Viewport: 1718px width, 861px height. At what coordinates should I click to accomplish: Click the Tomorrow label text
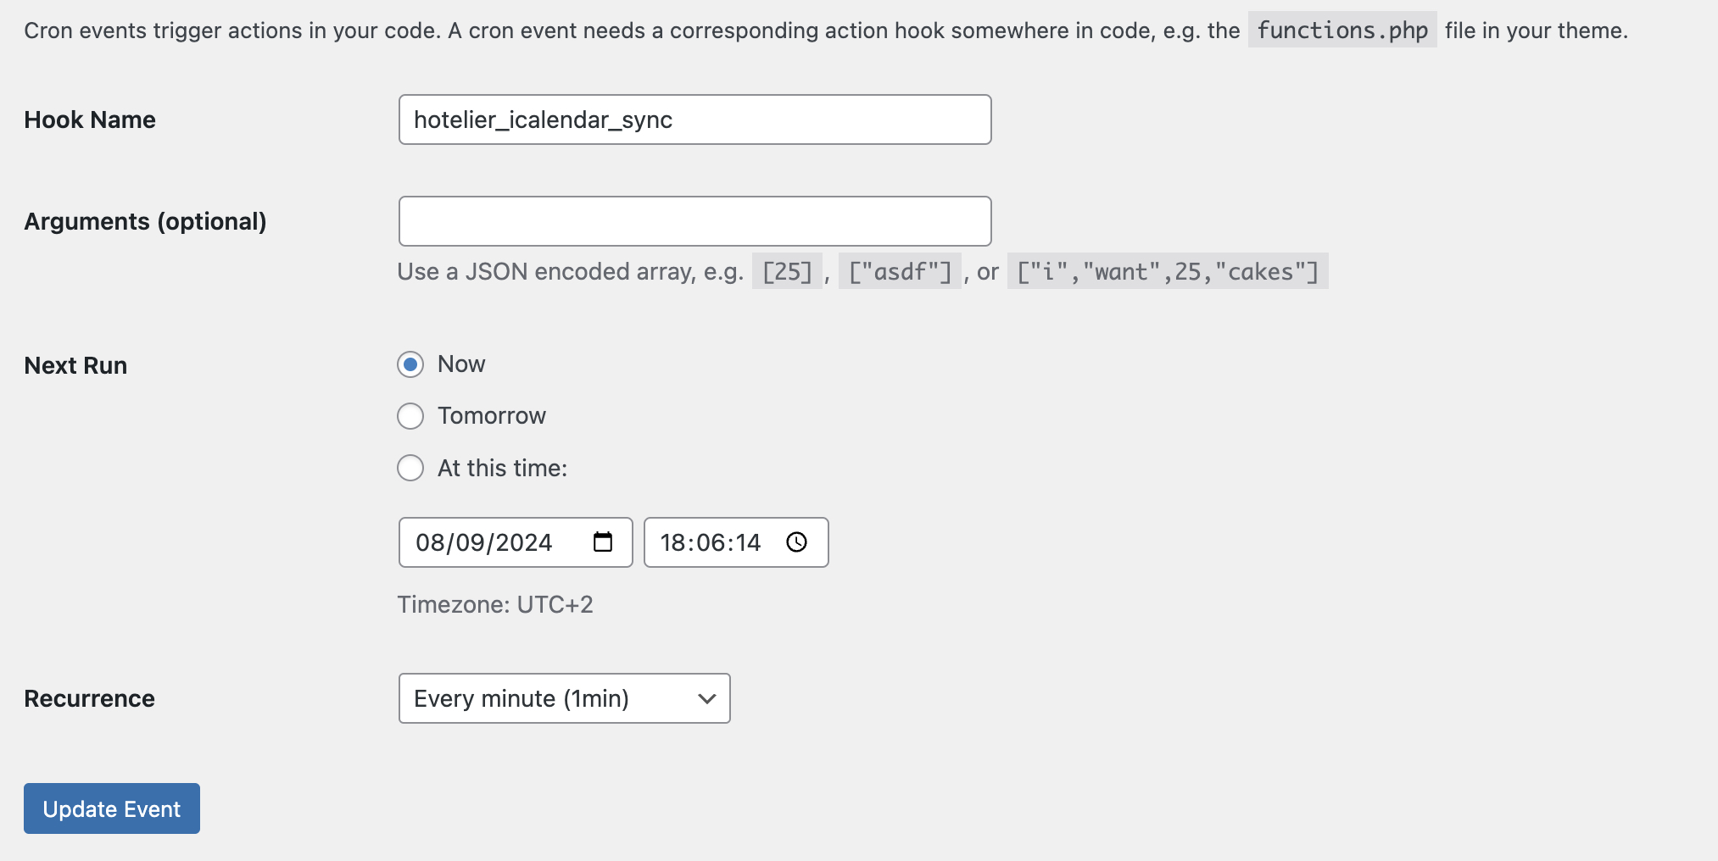492,416
